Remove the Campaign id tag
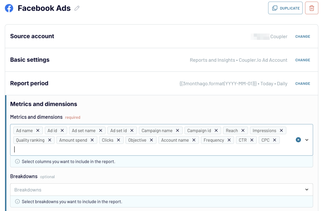The image size is (323, 211). pos(216,131)
